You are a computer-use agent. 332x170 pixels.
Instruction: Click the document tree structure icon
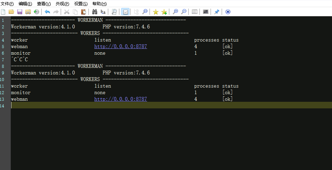136,12
